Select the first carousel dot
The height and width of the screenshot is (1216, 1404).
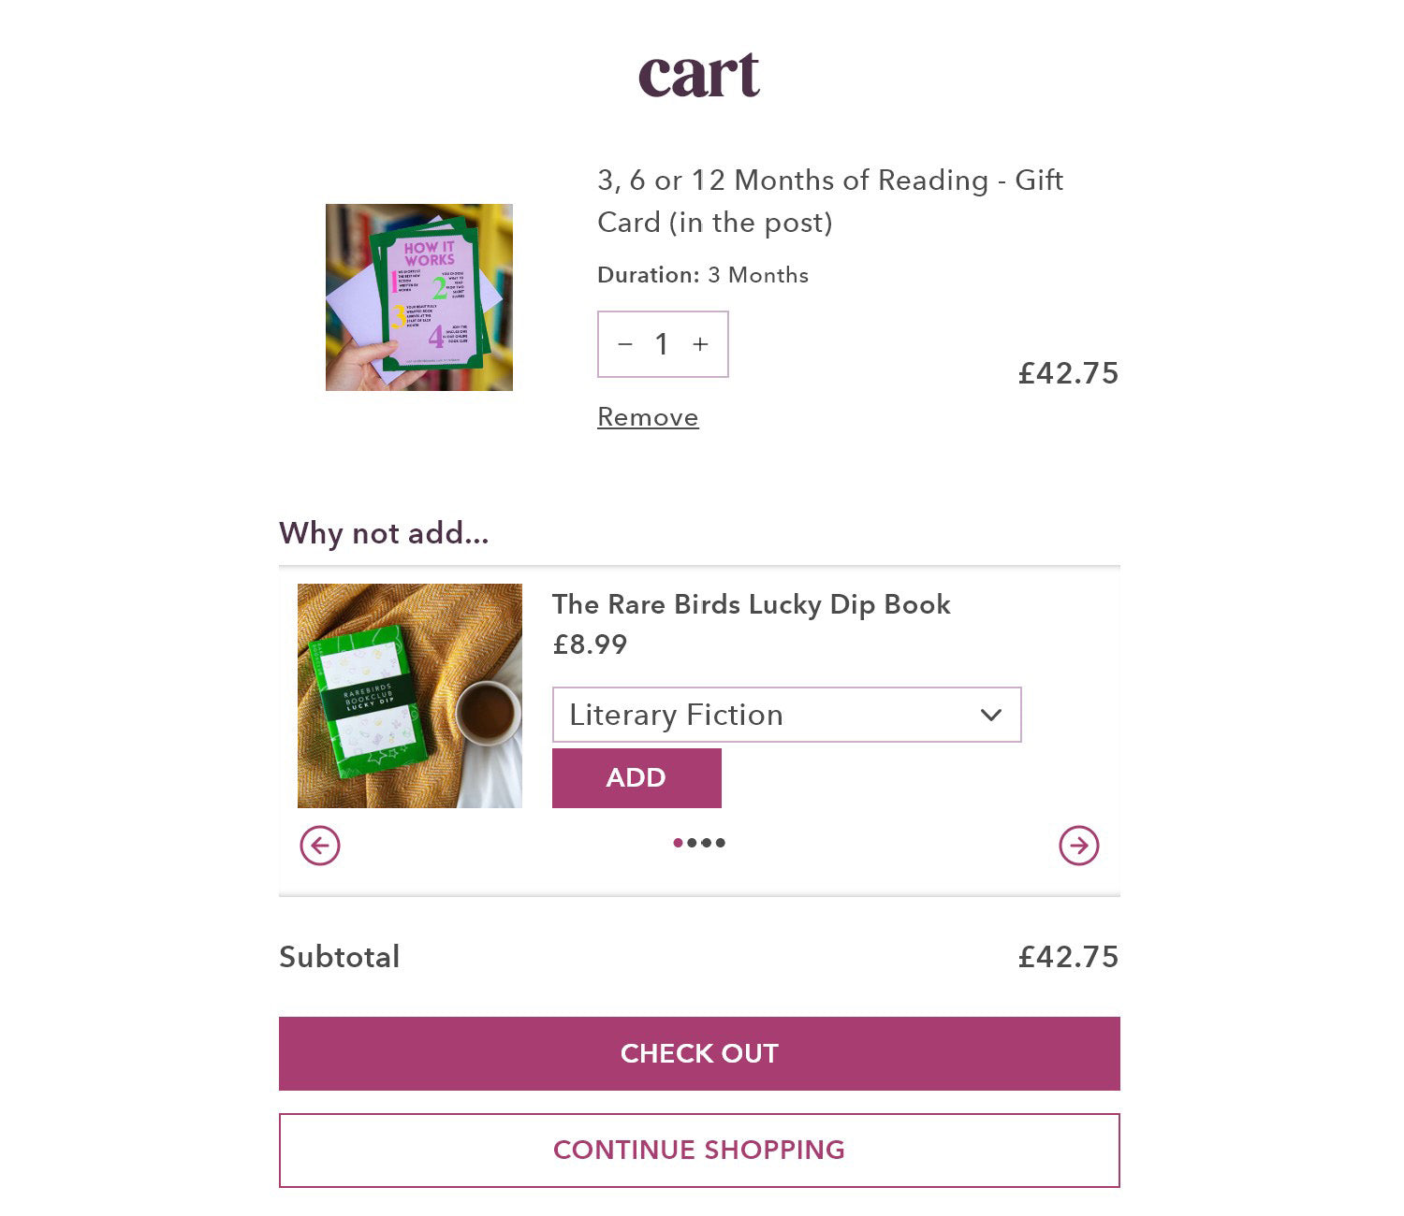pos(678,843)
